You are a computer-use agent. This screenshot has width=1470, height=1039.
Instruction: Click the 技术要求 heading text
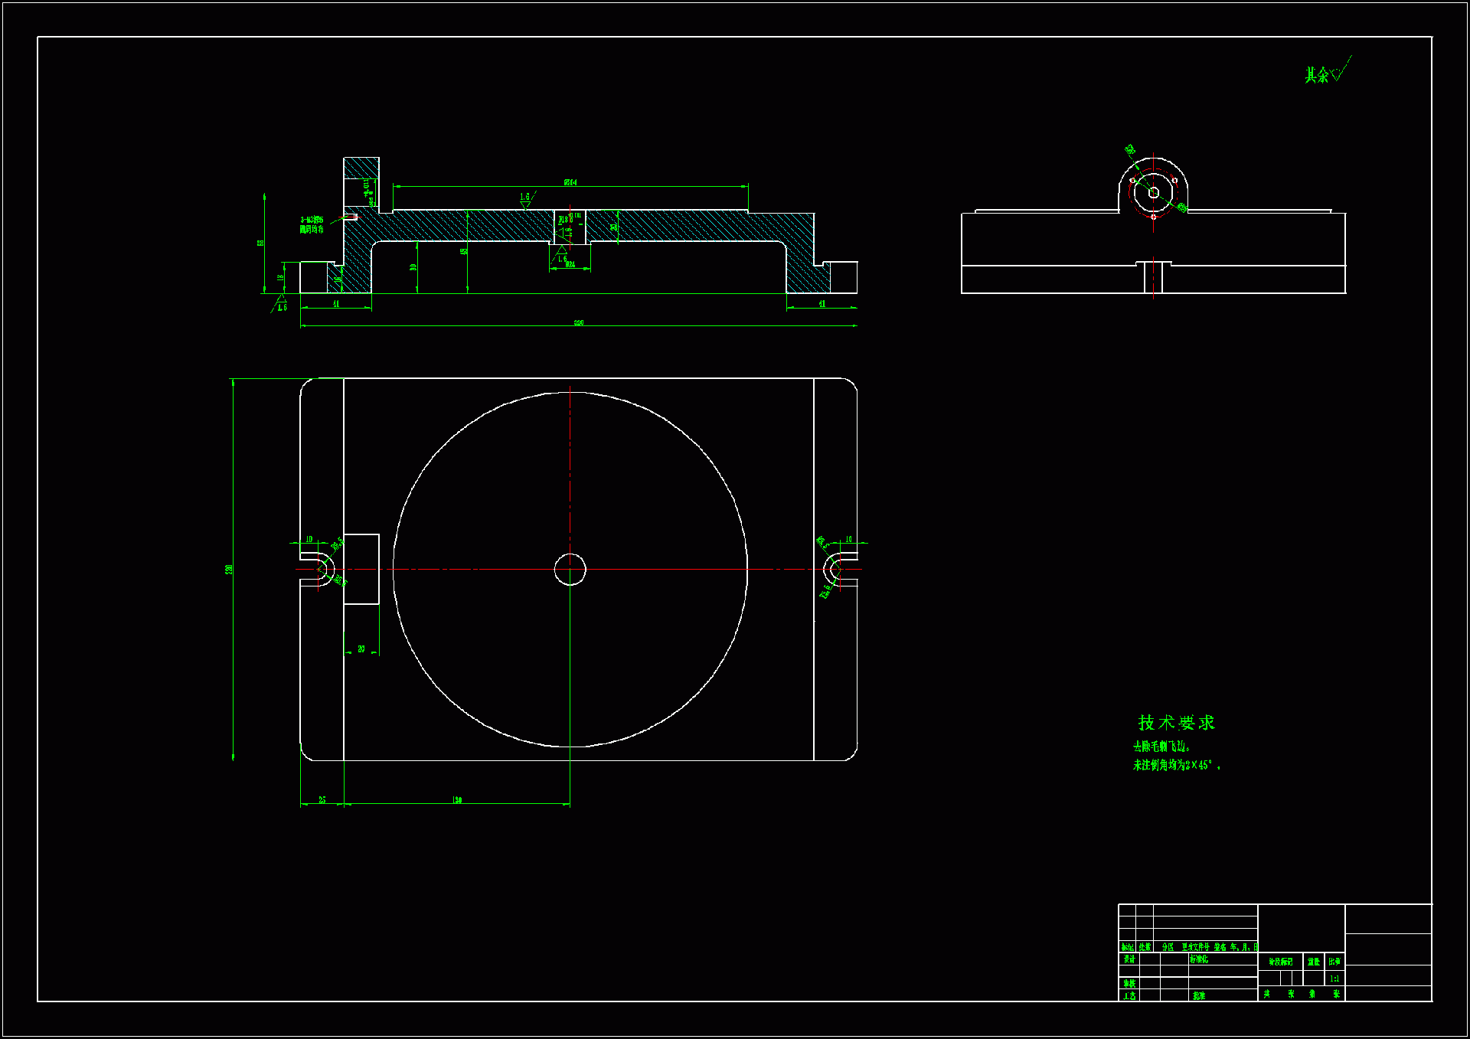click(x=1176, y=722)
